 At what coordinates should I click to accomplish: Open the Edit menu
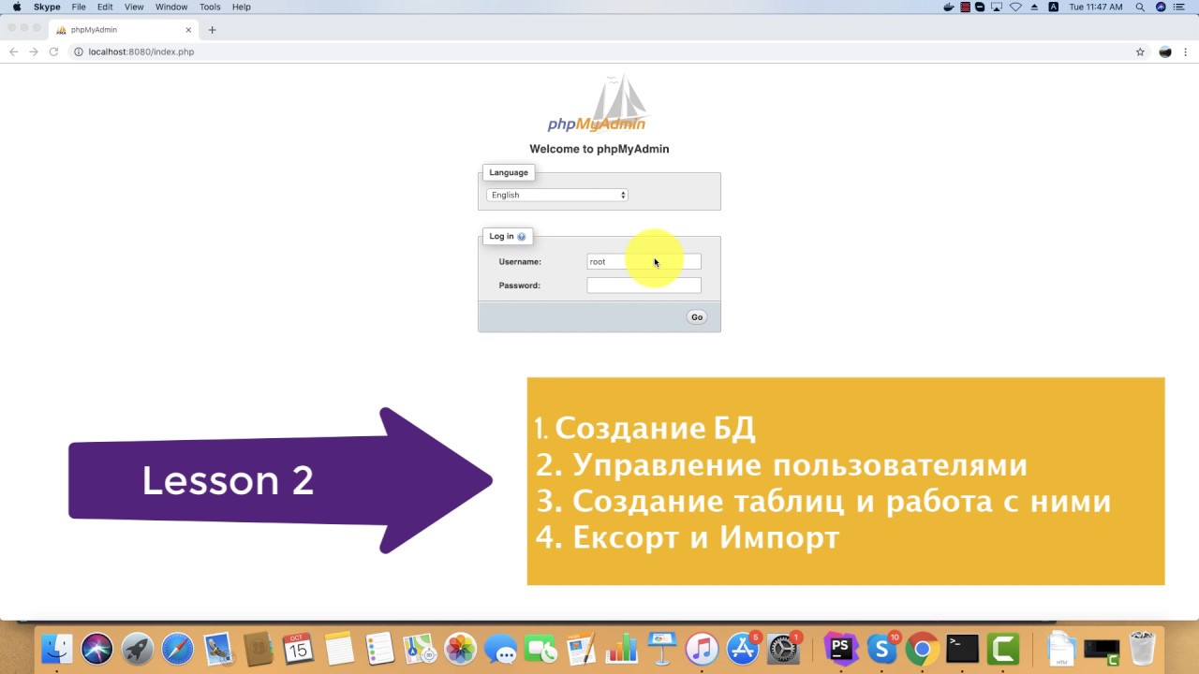click(x=105, y=7)
